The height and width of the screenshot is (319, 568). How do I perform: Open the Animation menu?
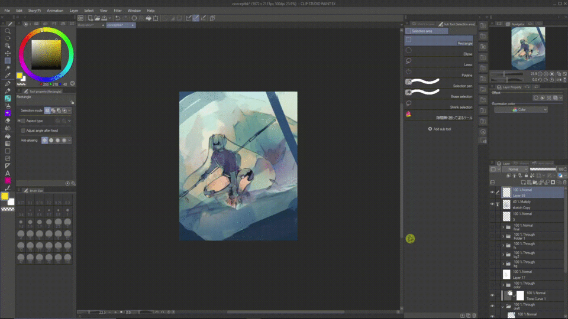coord(55,11)
